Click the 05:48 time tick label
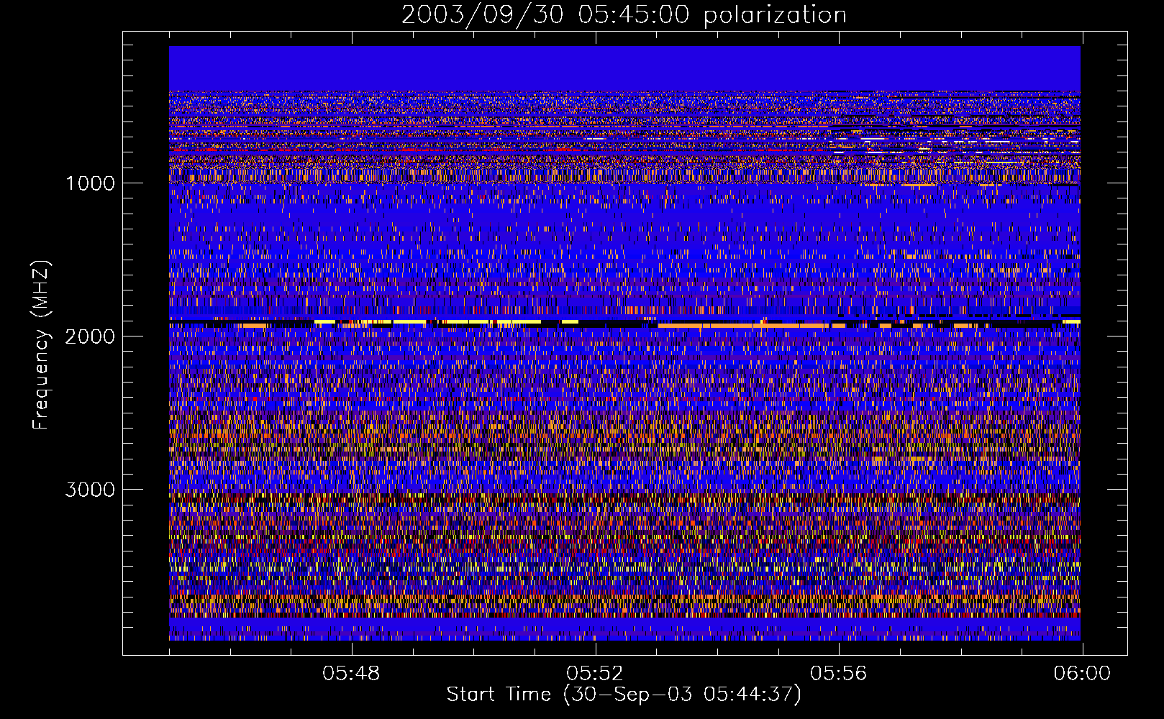This screenshot has width=1164, height=719. pyautogui.click(x=351, y=674)
